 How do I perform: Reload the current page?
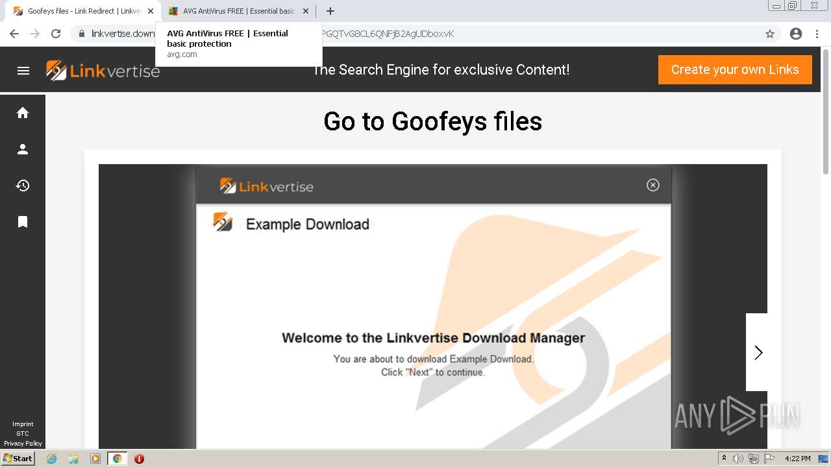(x=56, y=34)
